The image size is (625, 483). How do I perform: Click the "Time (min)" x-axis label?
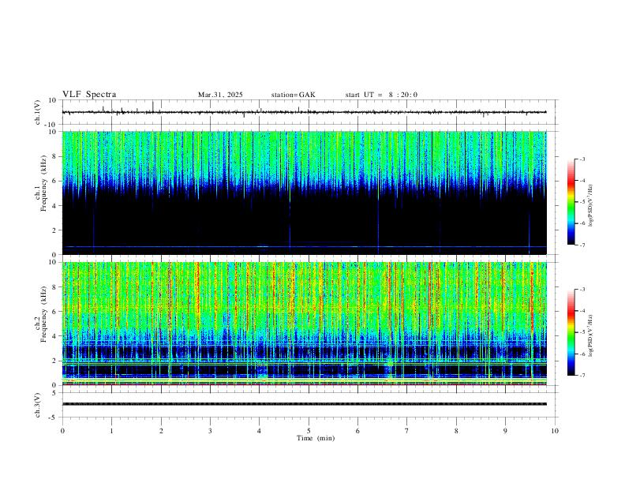point(316,438)
